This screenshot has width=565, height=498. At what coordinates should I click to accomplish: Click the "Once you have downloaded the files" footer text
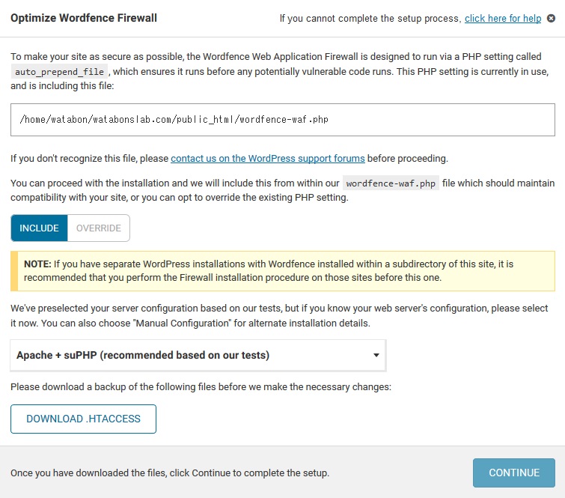pyautogui.click(x=170, y=473)
